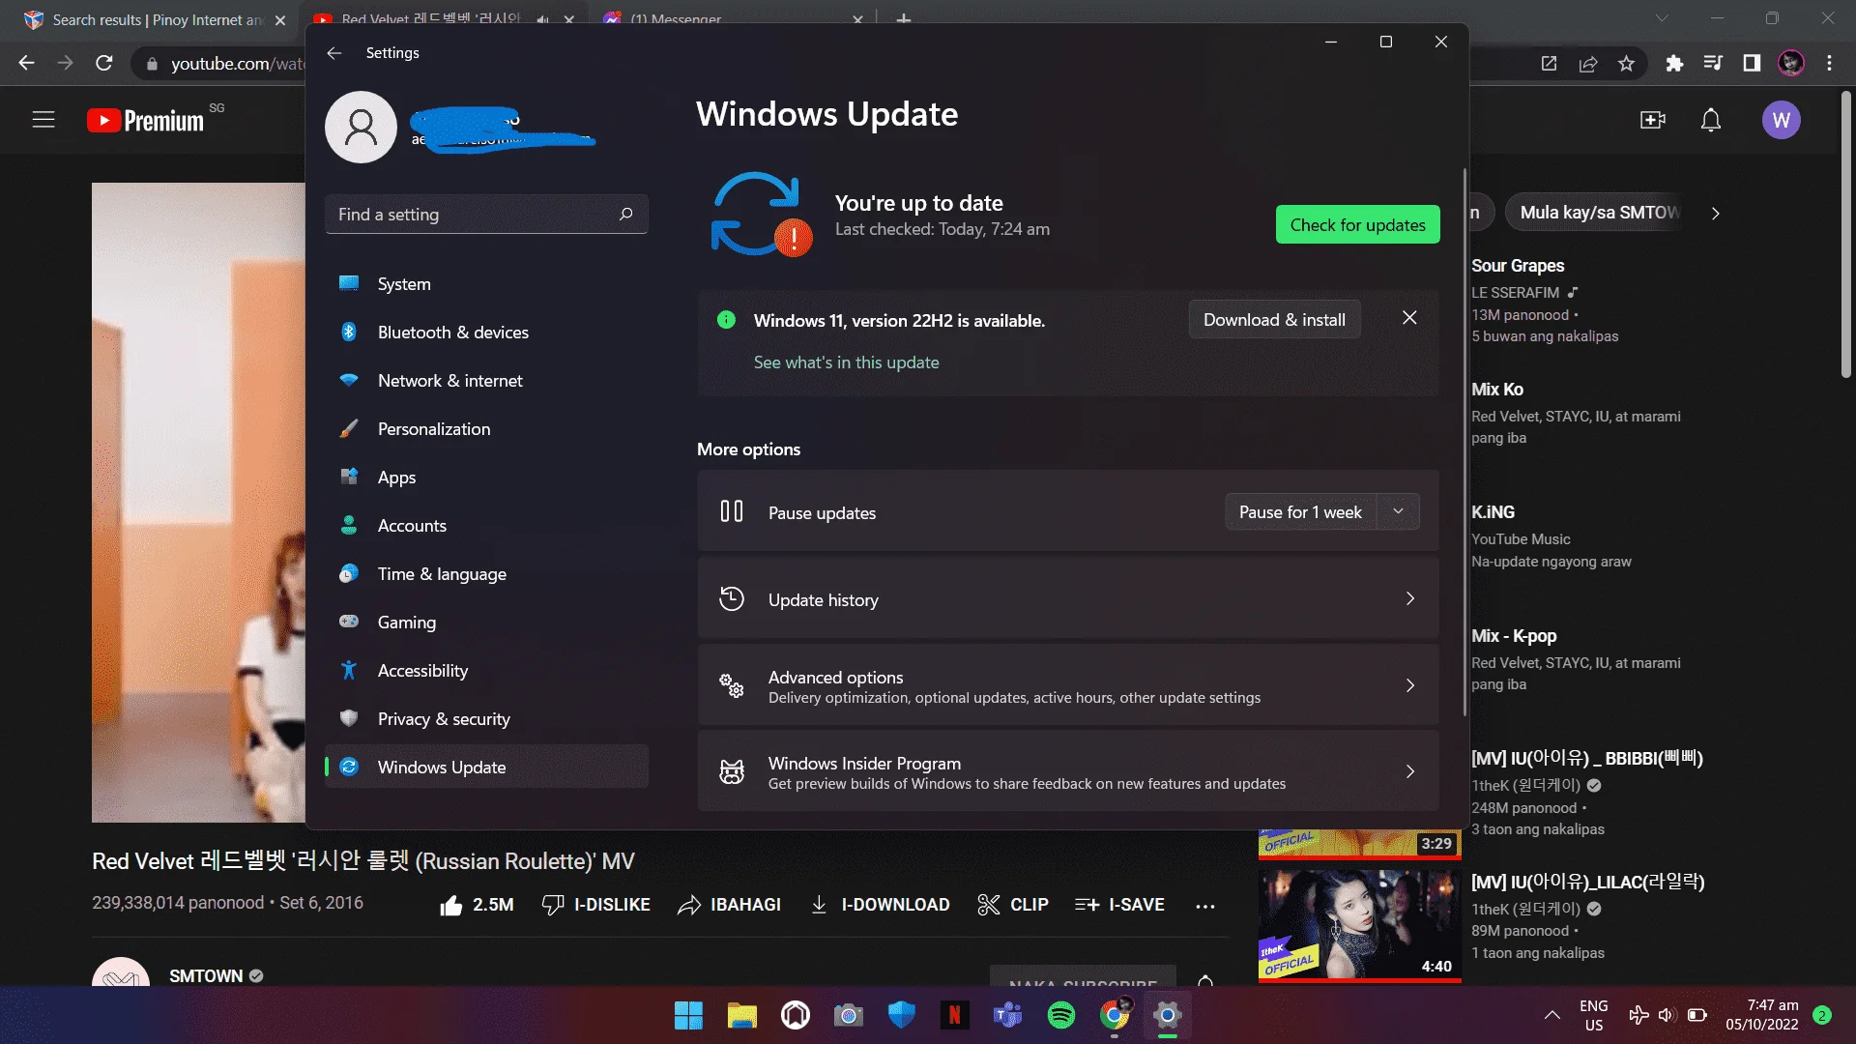Click I-DOWNLOAD button
Screen dimensions: 1856x1044
pyautogui.click(x=880, y=905)
